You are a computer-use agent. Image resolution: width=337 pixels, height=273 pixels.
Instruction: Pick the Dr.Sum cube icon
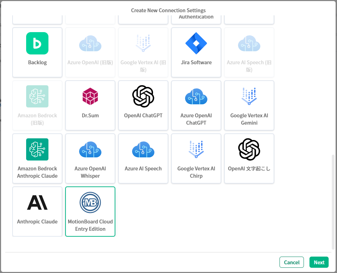(90, 97)
